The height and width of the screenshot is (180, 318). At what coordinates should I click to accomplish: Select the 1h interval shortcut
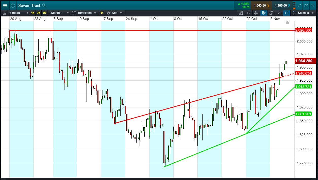[33, 13]
